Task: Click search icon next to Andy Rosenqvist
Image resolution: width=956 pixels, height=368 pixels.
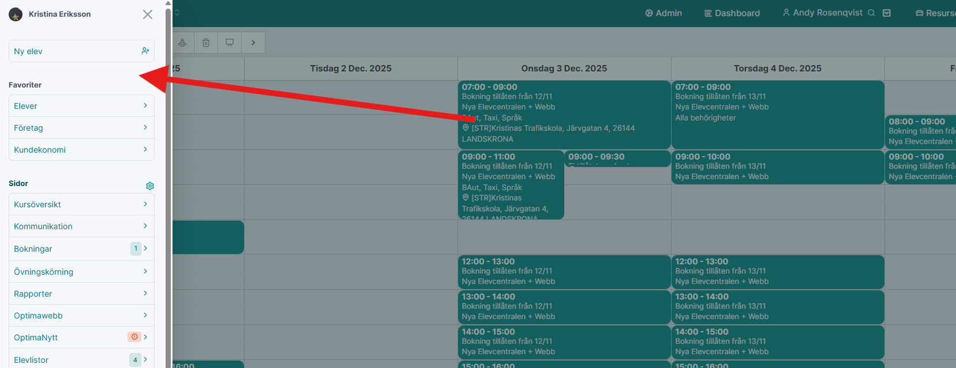Action: [871, 13]
